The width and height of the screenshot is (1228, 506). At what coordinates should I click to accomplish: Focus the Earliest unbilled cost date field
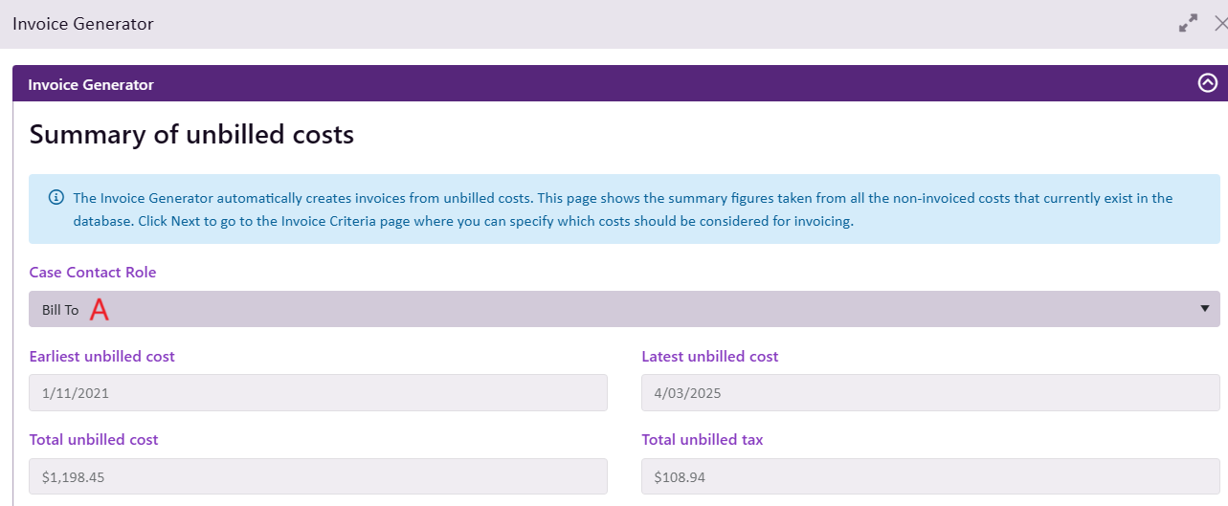coord(318,393)
